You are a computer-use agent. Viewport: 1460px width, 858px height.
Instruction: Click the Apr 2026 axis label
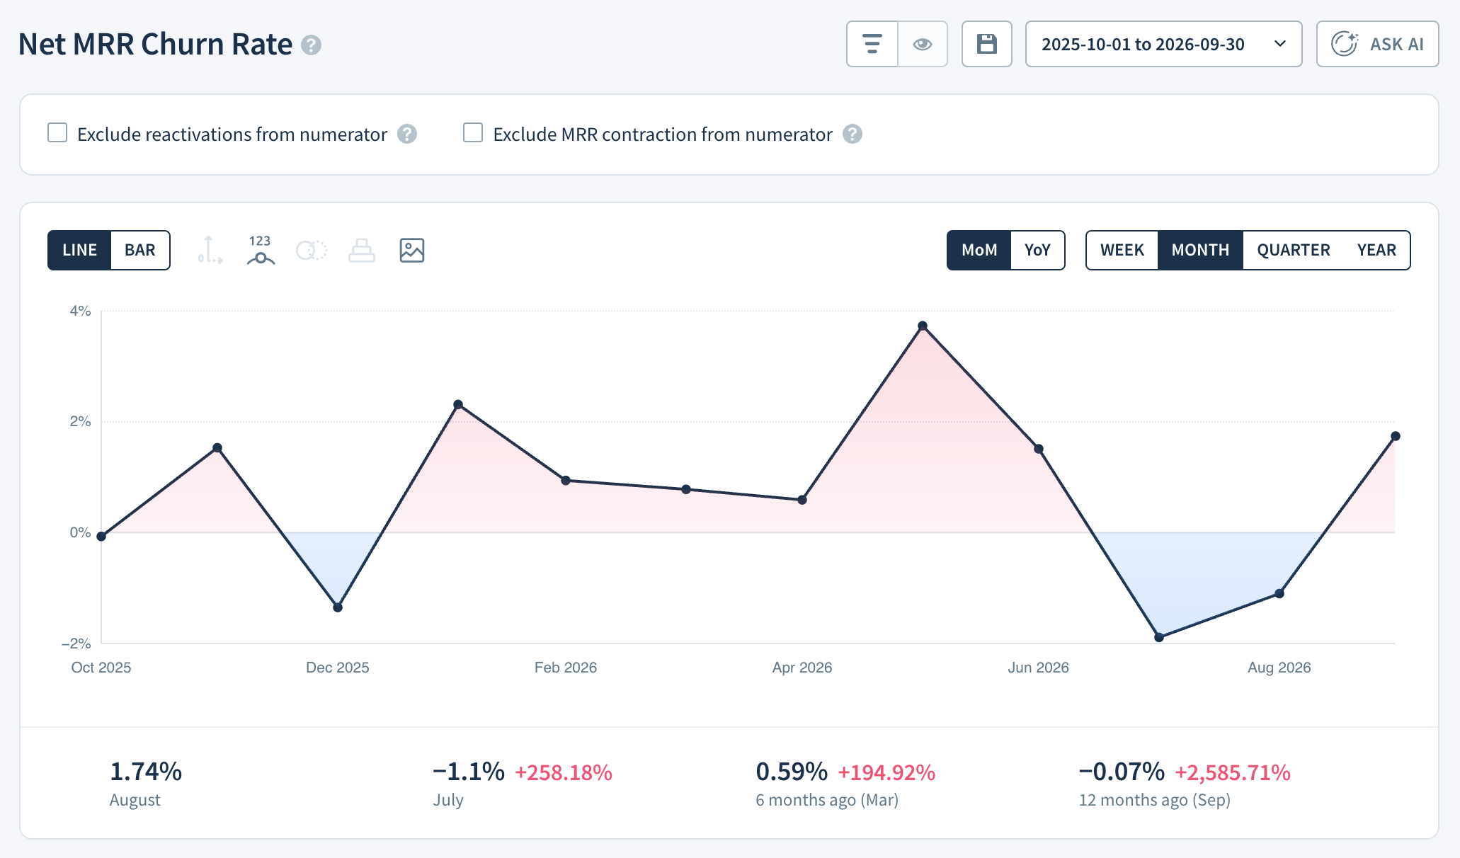click(x=802, y=668)
